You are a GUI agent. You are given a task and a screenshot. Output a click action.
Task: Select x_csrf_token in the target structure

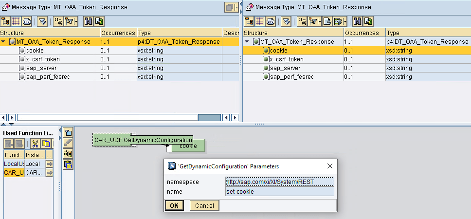287,59
